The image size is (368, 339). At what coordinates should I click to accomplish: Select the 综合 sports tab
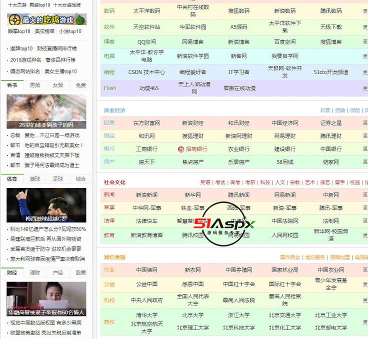(80, 179)
